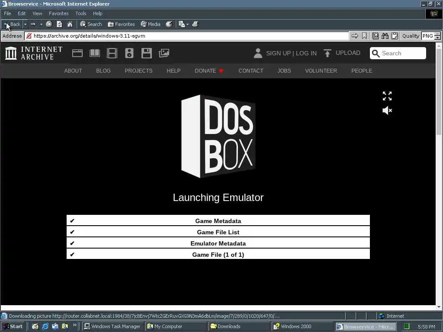Click the bookmarks book icon
This screenshot has height=332, width=443.
pos(375,36)
